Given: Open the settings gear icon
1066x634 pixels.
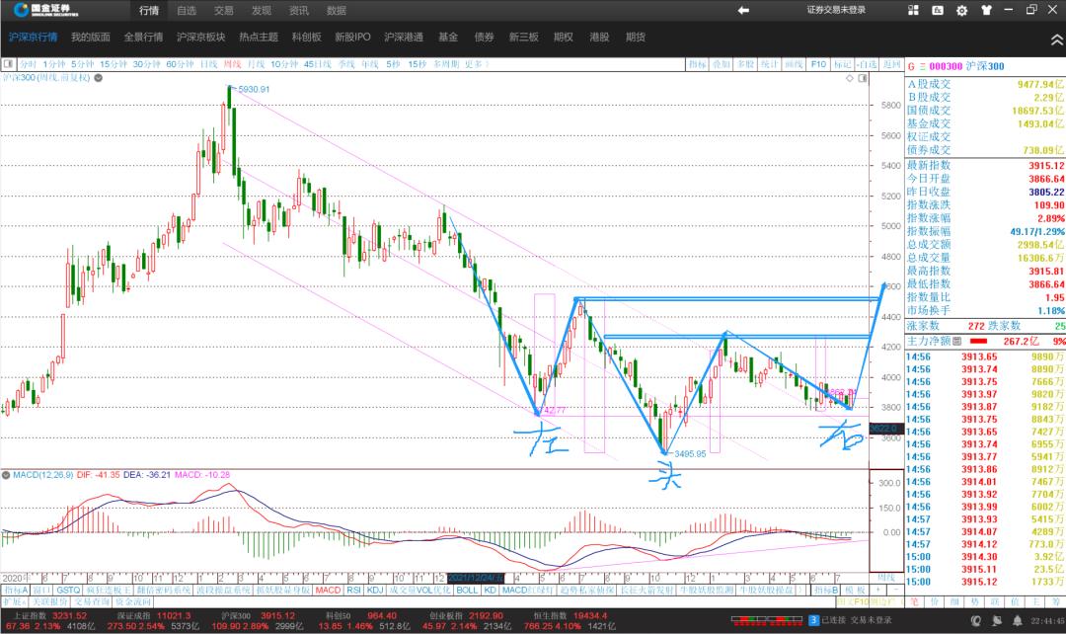Looking at the screenshot, I should click(958, 10).
